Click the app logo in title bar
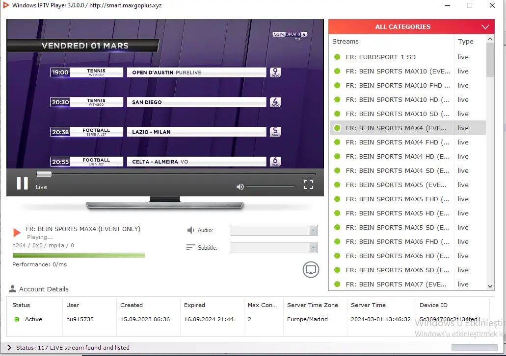 6,5
